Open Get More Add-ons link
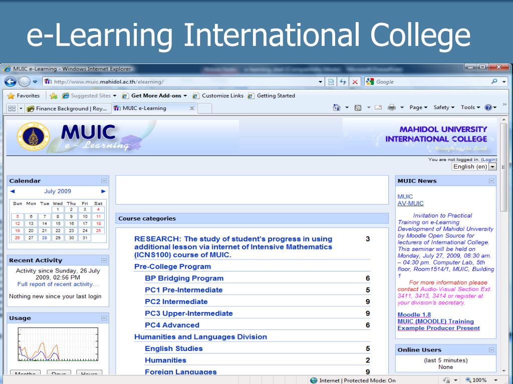 pyautogui.click(x=154, y=95)
